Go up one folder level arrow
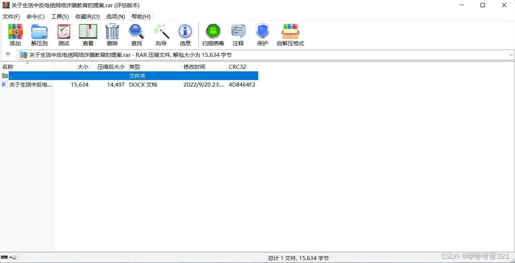The image size is (515, 263). pos(8,55)
